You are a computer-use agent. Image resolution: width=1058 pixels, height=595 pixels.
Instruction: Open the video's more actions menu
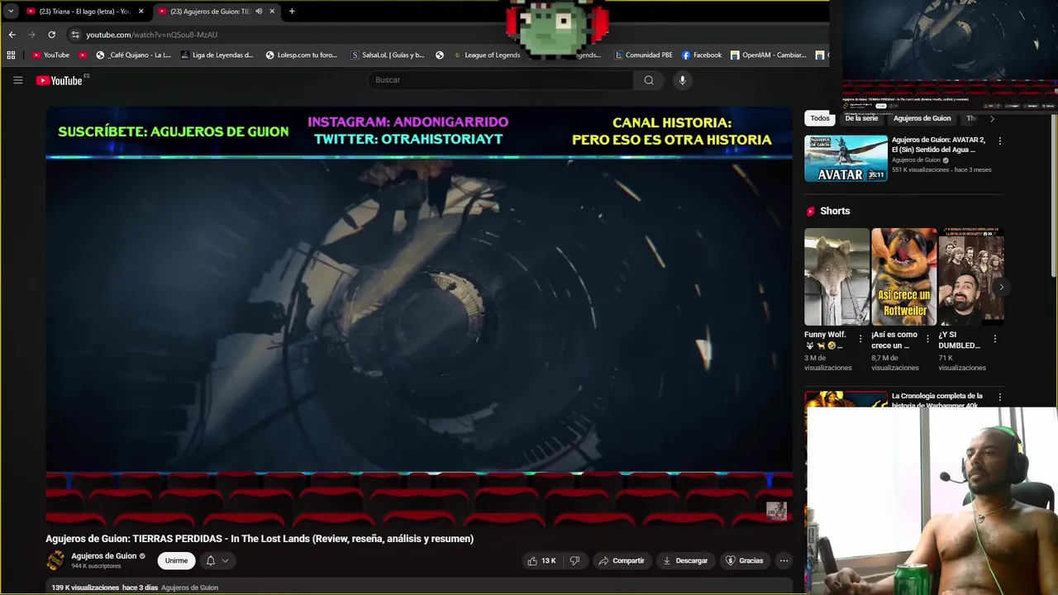click(x=784, y=560)
